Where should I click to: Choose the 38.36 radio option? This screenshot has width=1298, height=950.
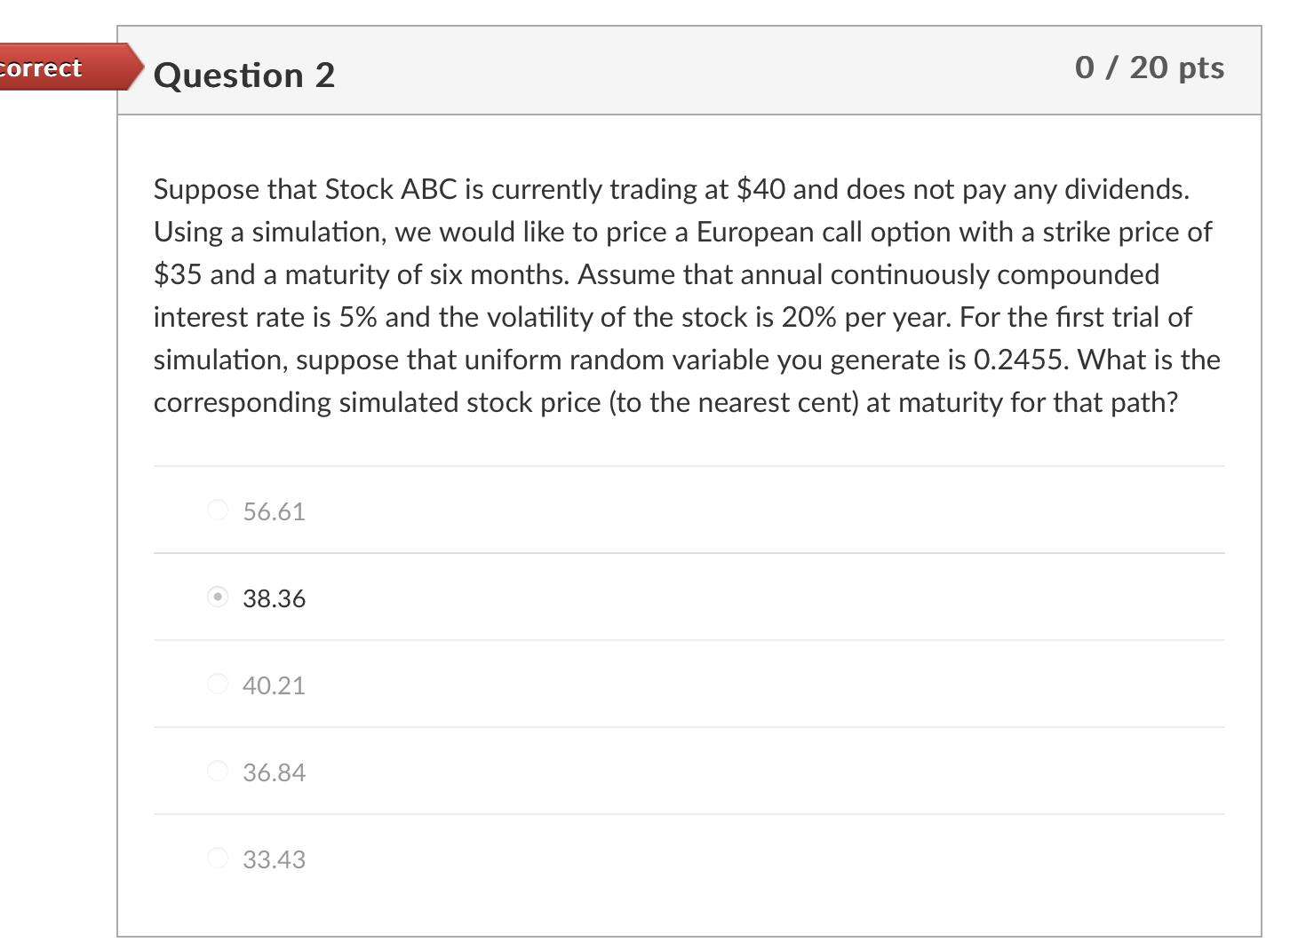coord(218,598)
